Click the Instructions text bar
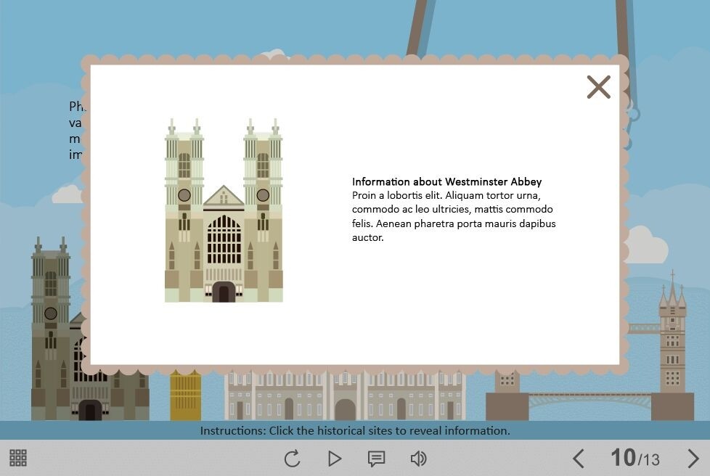 click(x=355, y=430)
